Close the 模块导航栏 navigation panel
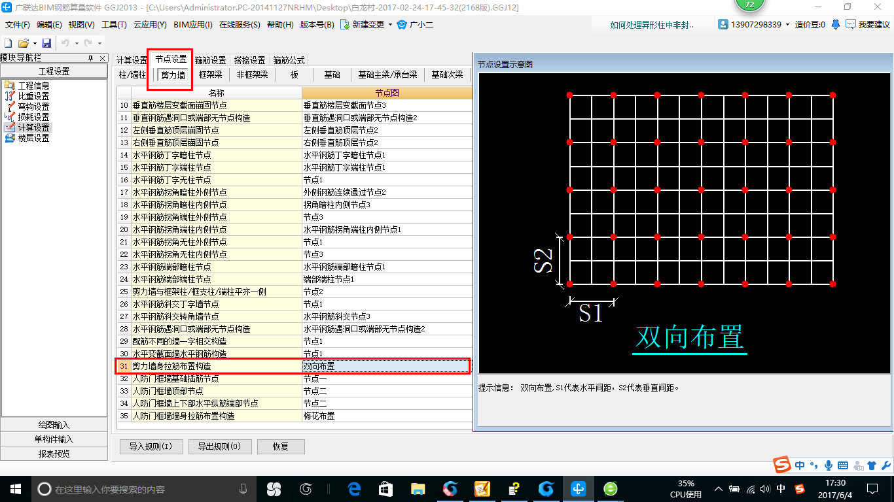The width and height of the screenshot is (894, 502). (103, 58)
